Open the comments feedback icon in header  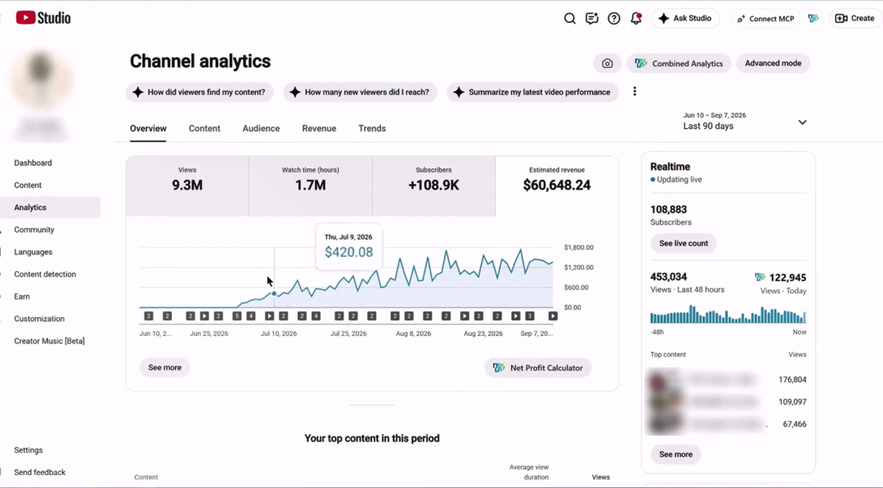pyautogui.click(x=591, y=19)
